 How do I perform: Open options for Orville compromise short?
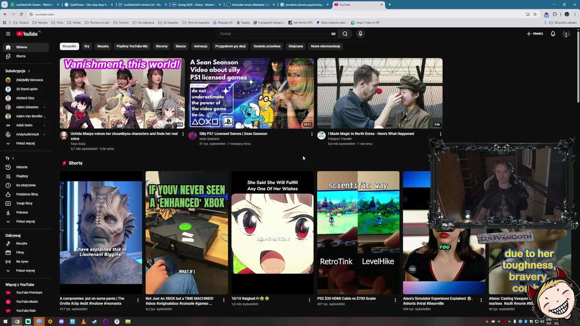tap(138, 300)
